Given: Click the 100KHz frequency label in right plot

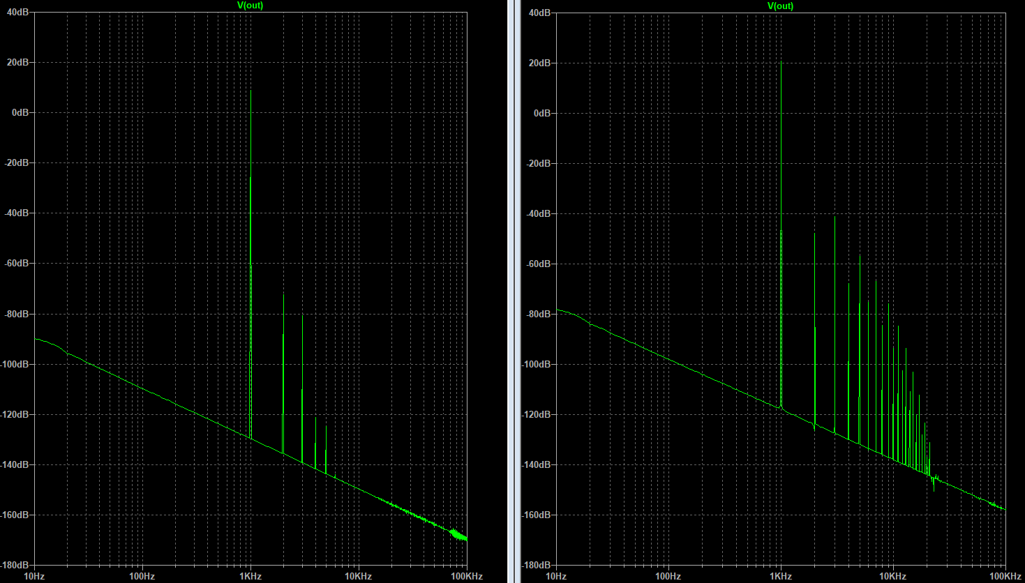Looking at the screenshot, I should [x=1005, y=576].
